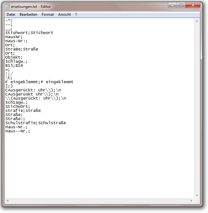Click the line "Schulstrafie;Schulstraße"

pos(35,123)
